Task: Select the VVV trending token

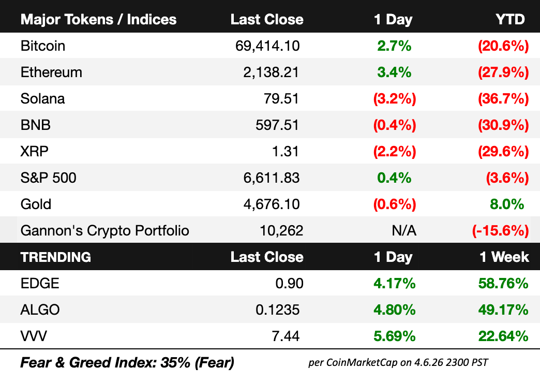Action: point(34,336)
